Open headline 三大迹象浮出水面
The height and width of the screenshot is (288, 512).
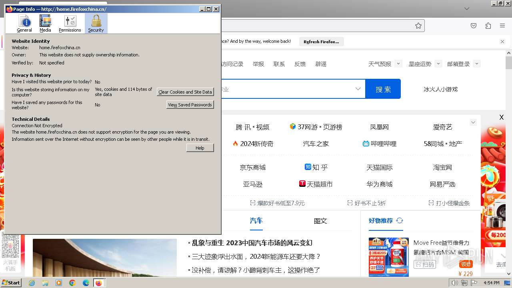click(x=256, y=257)
